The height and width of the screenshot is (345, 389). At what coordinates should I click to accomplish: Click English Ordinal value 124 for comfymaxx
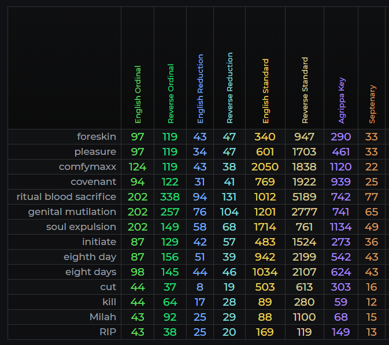coord(138,167)
